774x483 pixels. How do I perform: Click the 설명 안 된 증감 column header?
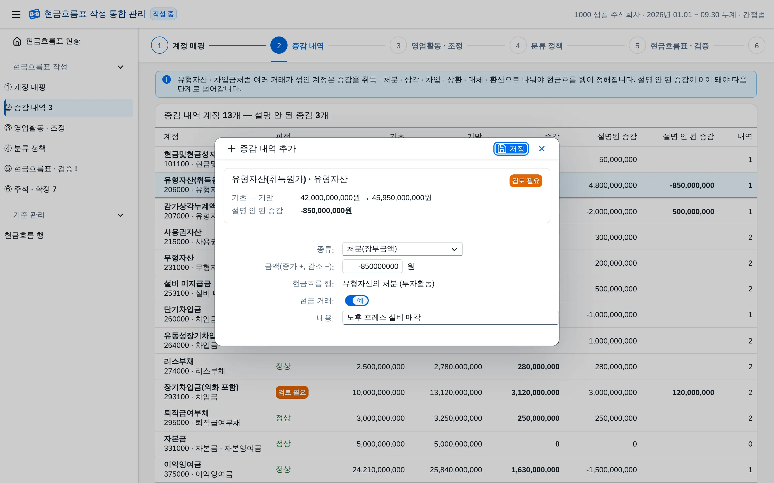coord(688,137)
